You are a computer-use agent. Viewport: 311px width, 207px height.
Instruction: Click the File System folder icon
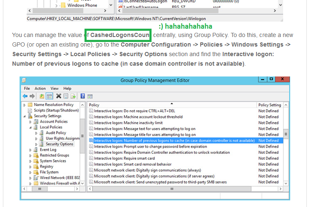point(36,172)
